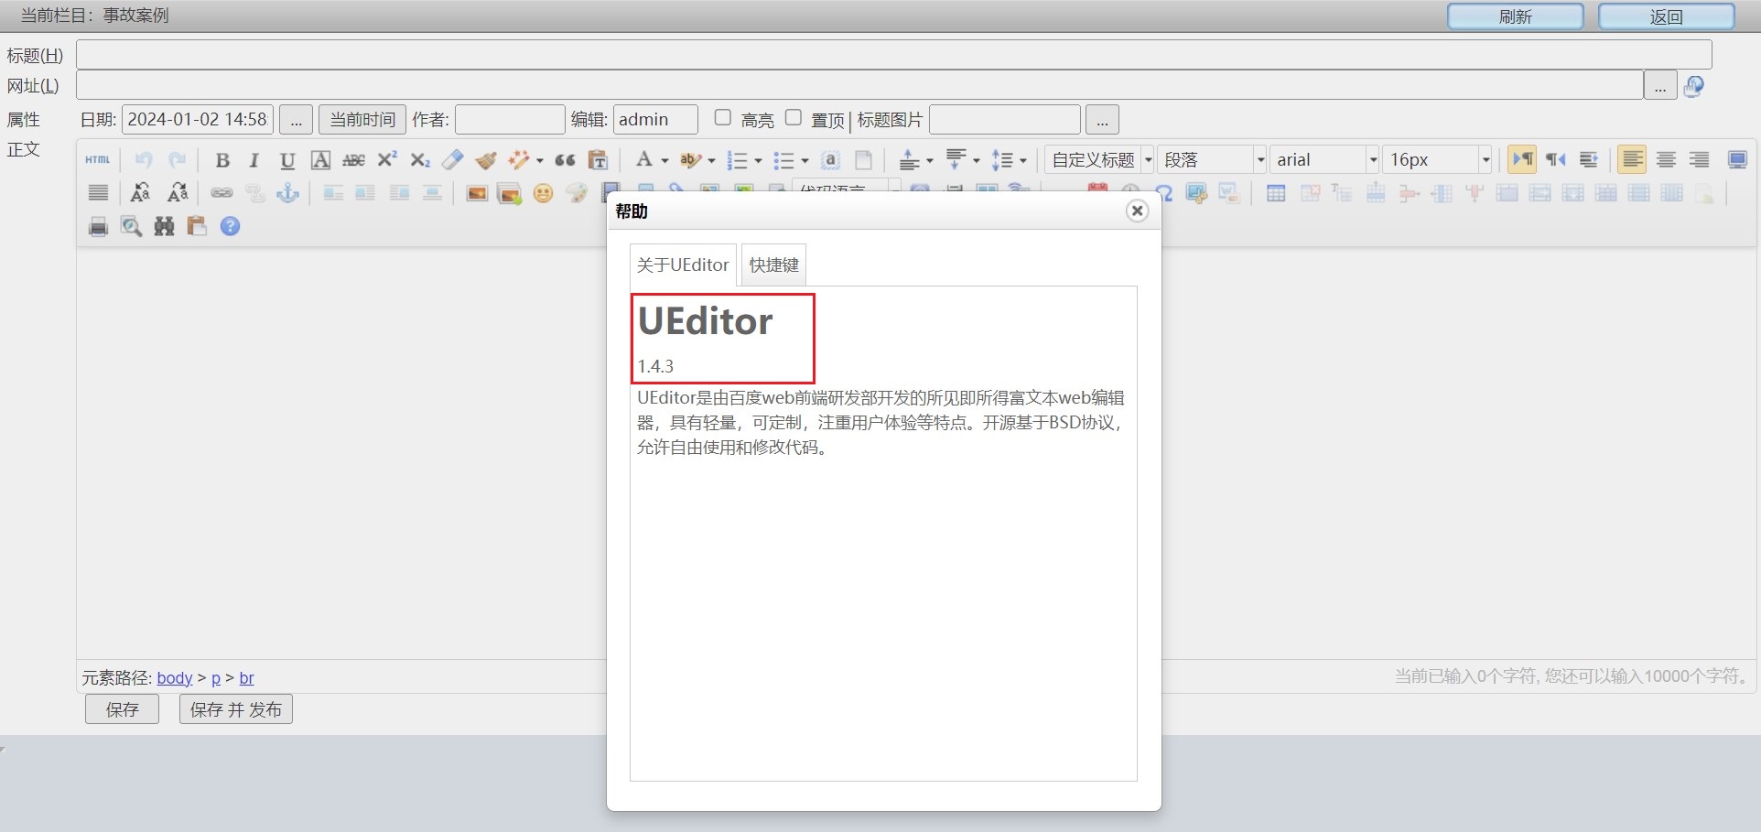Click the 当前时间 button
Viewport: 1761px width, 832px height.
(362, 120)
